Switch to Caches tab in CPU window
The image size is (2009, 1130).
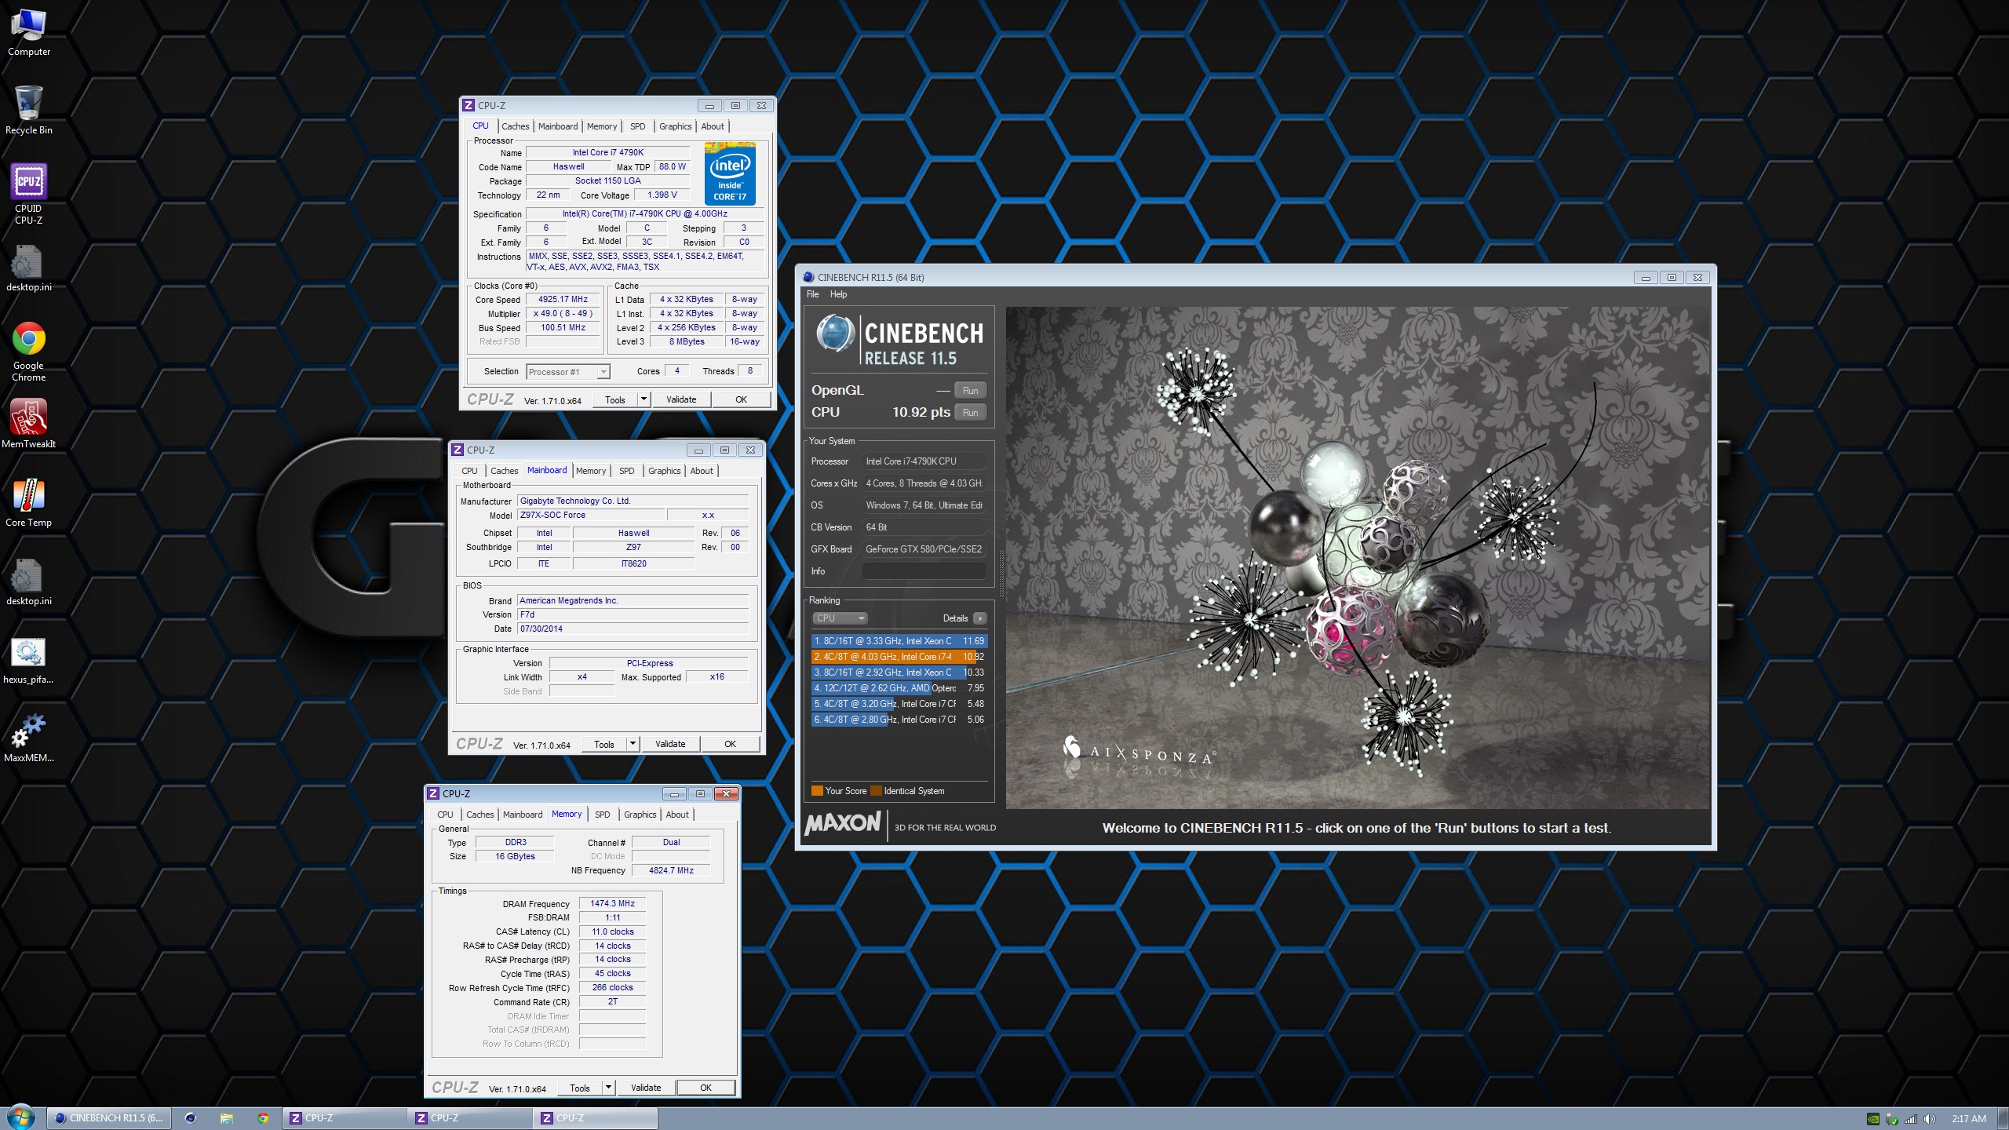[516, 126]
